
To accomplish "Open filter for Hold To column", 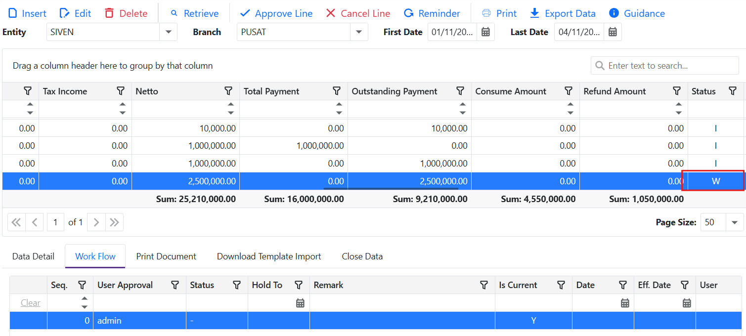I will 299,285.
